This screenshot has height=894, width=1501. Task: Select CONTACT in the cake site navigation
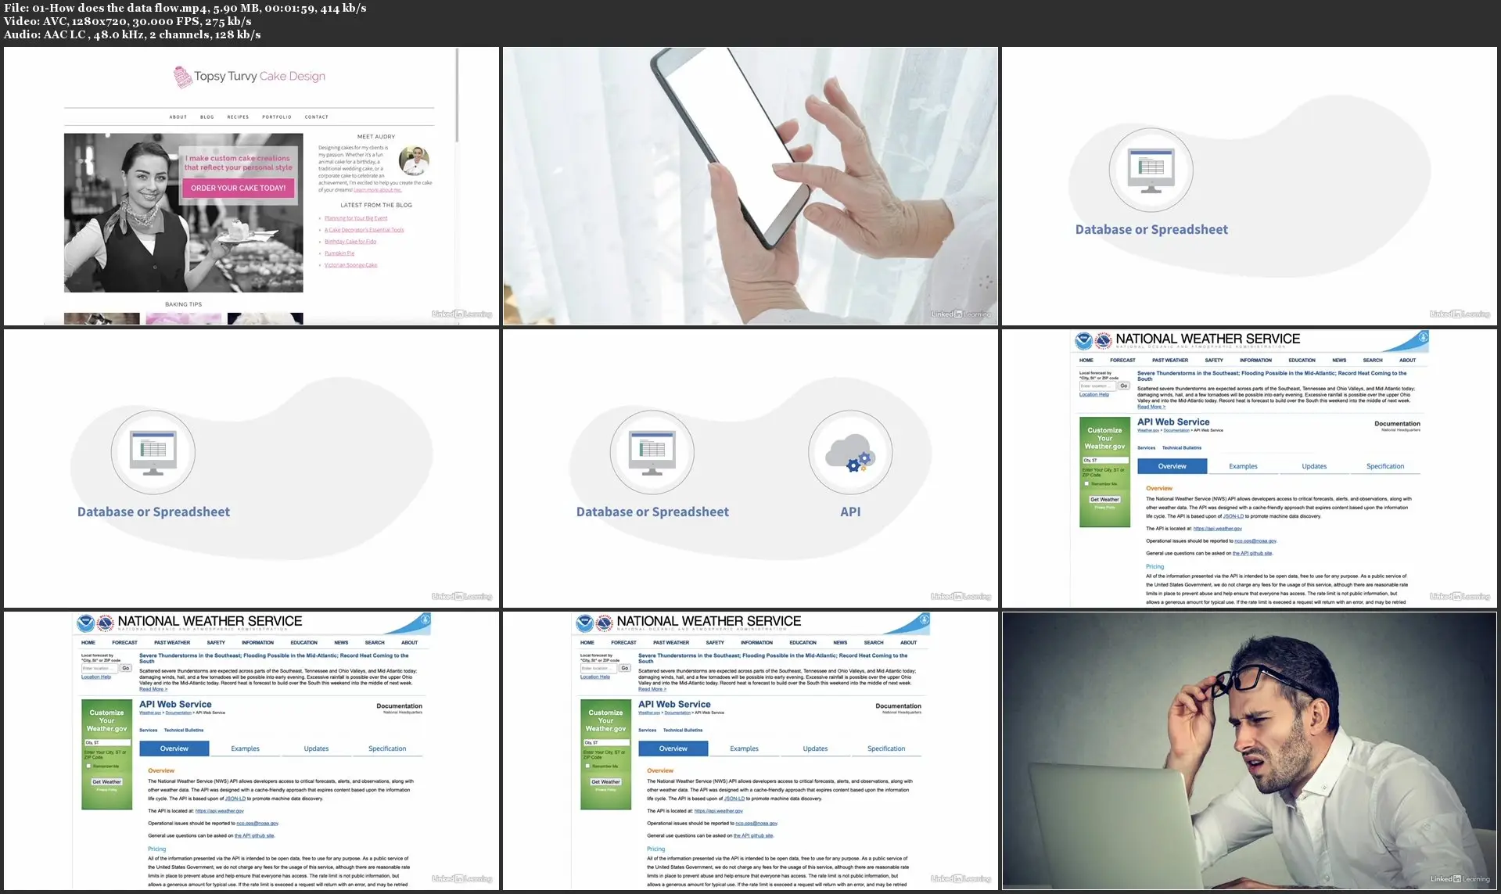[x=317, y=117]
